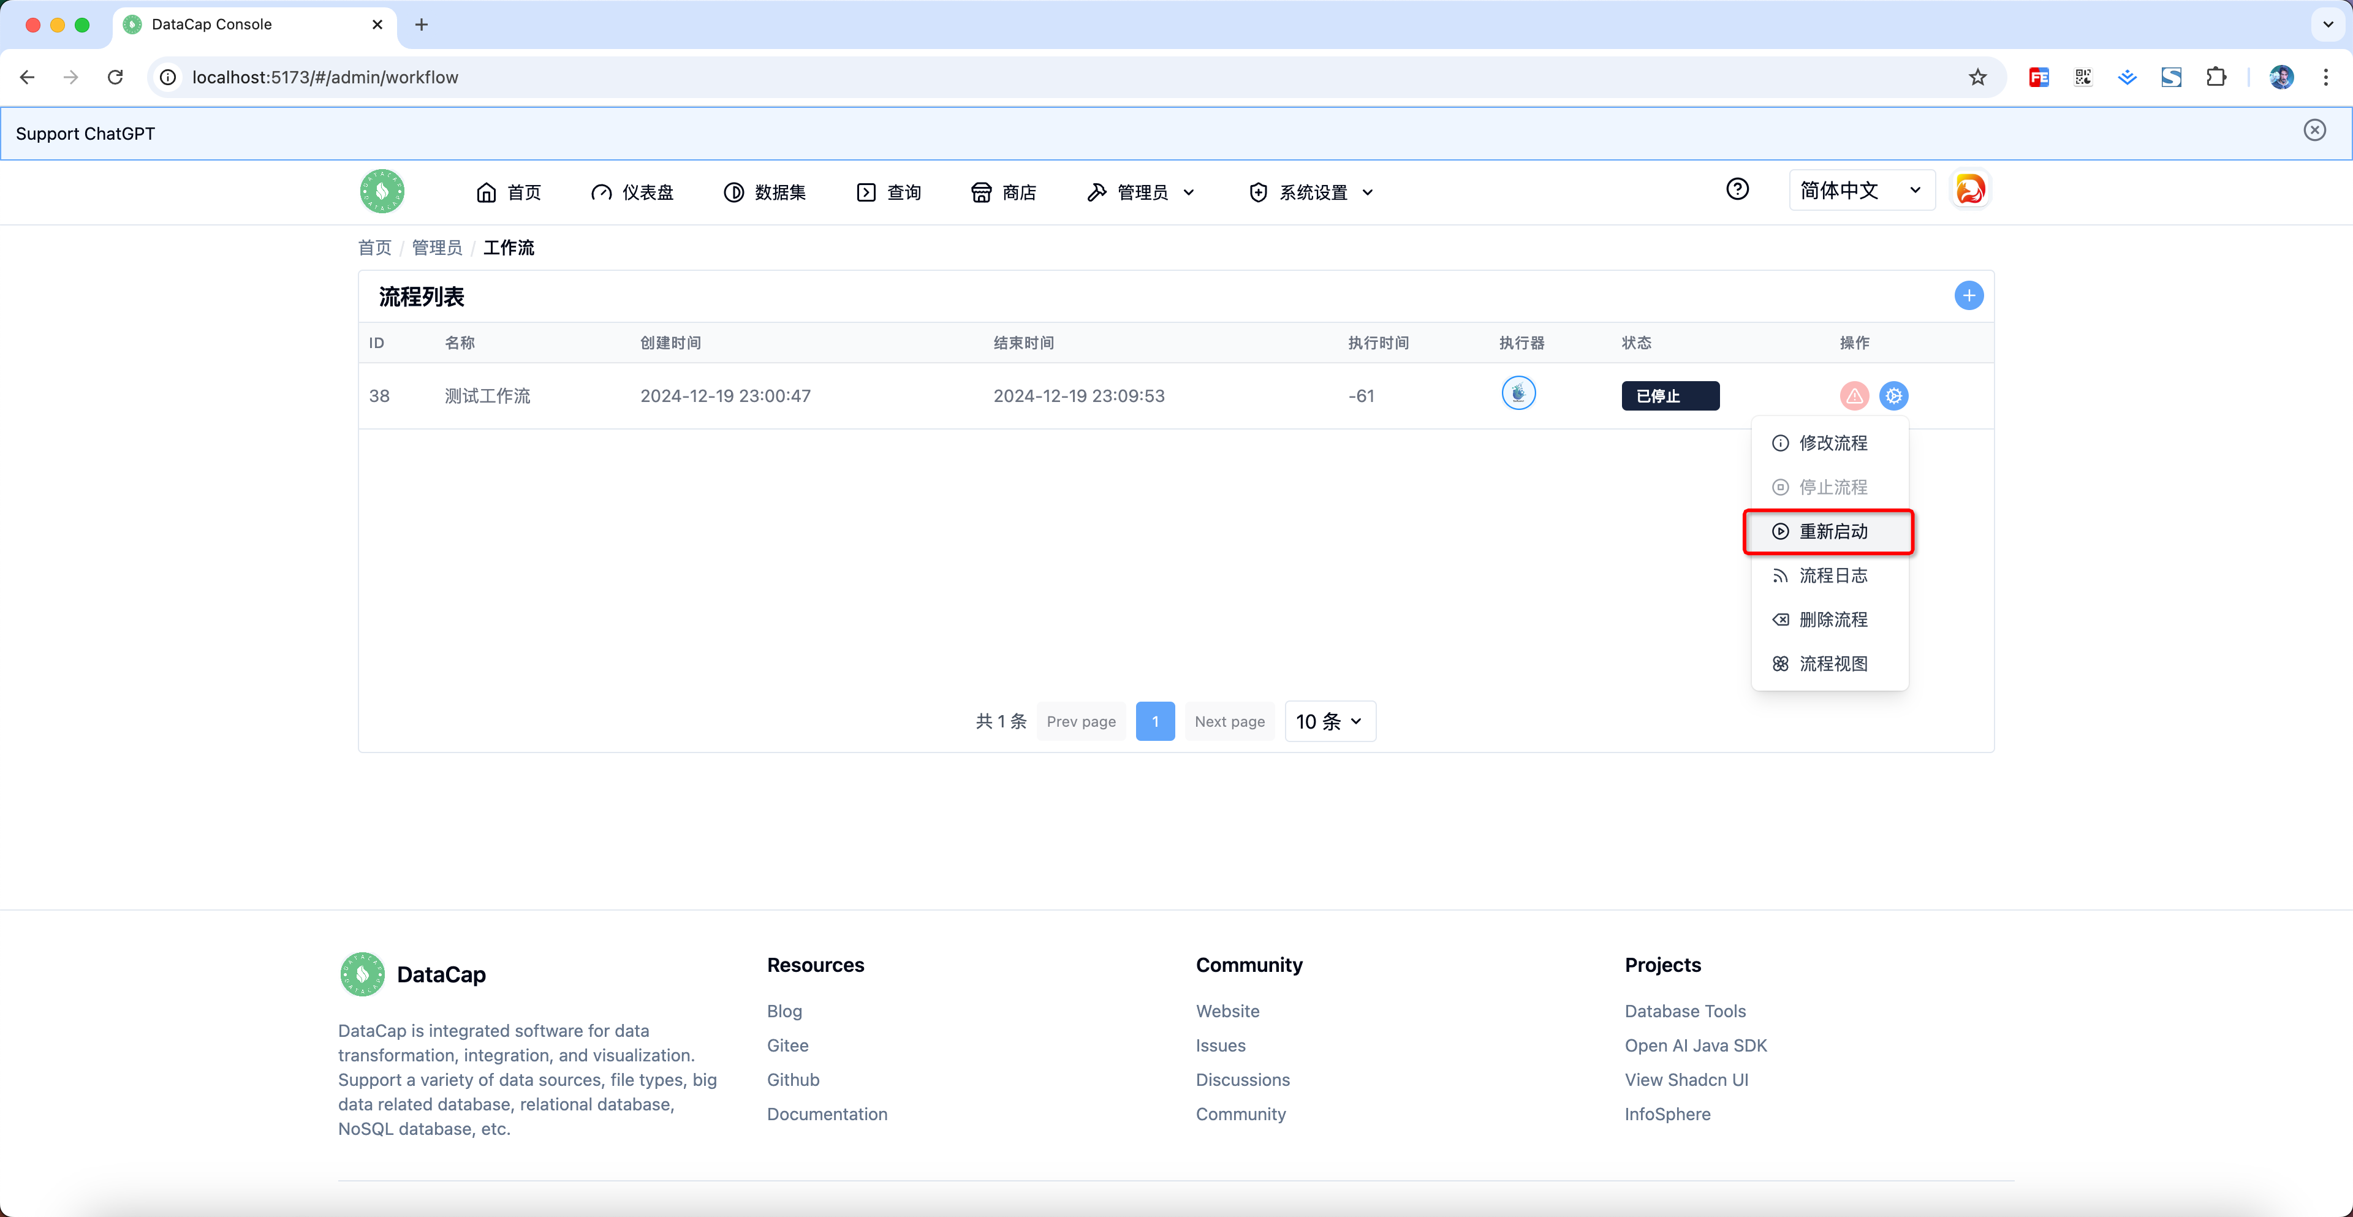Open the Website footer link
The image size is (2353, 1217).
coord(1227,1010)
